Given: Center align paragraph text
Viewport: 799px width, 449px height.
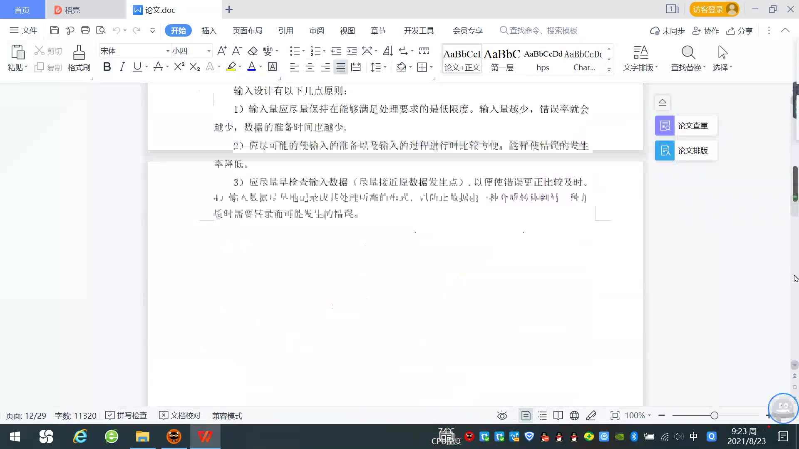Looking at the screenshot, I should (x=310, y=67).
